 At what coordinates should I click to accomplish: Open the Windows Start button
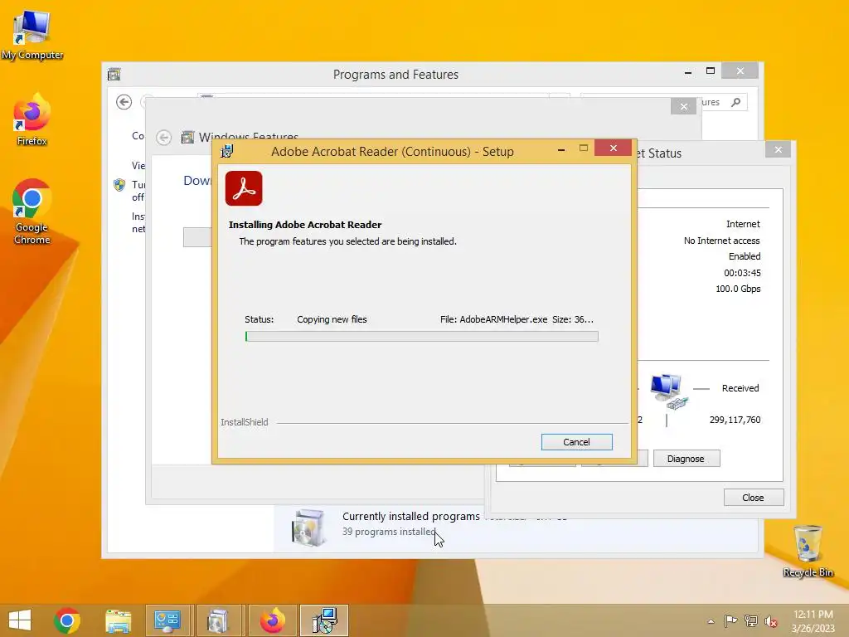point(20,620)
